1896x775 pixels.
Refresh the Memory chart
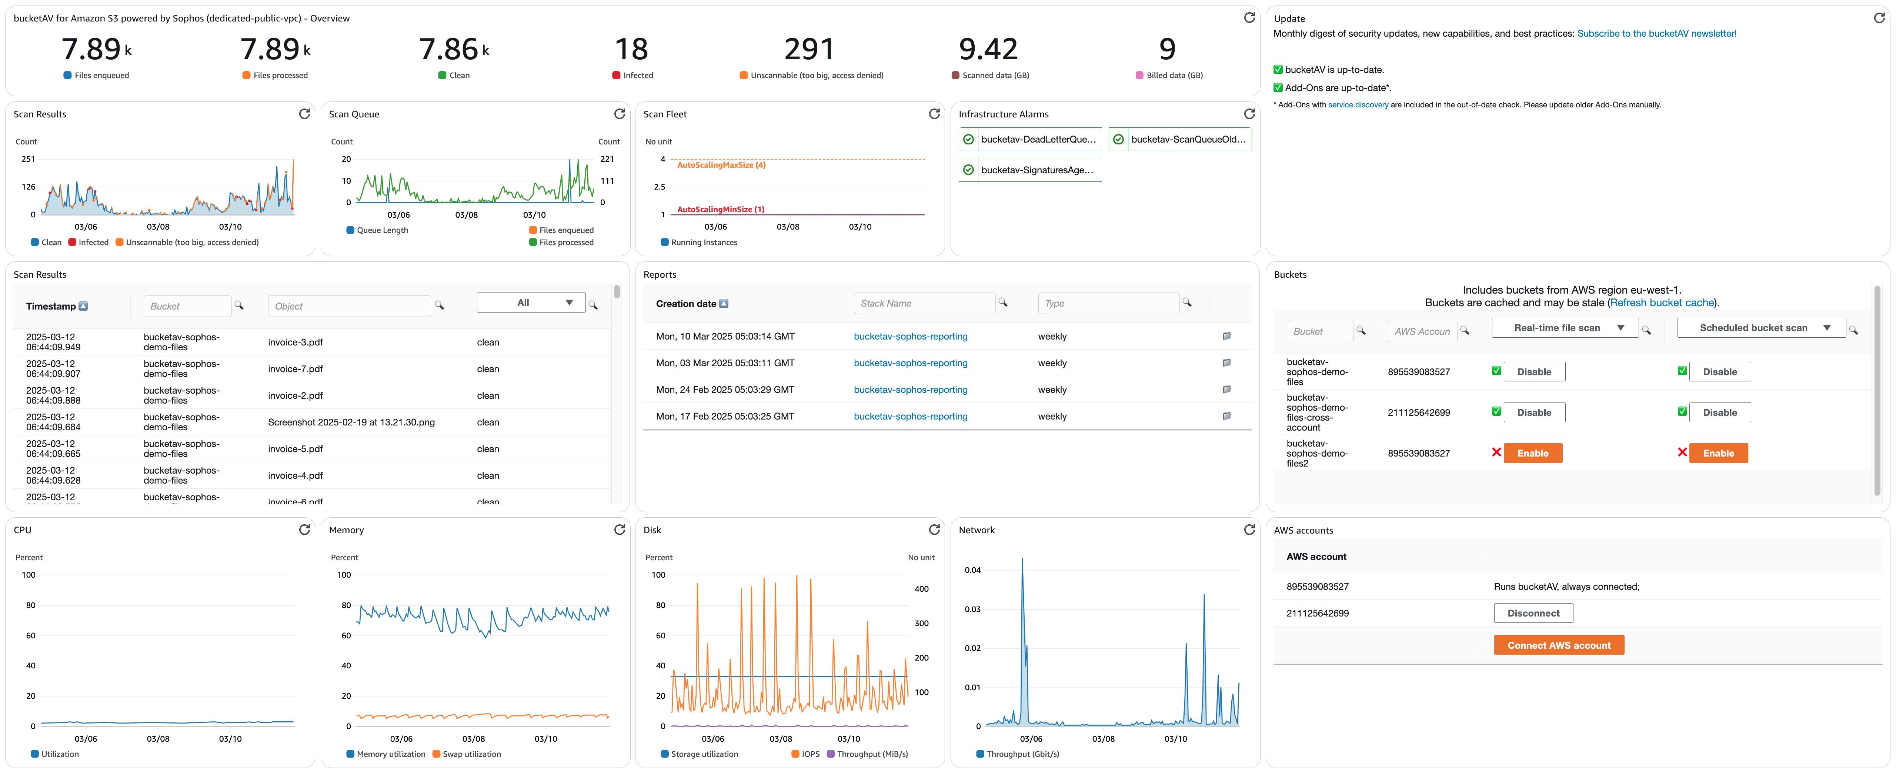(619, 529)
